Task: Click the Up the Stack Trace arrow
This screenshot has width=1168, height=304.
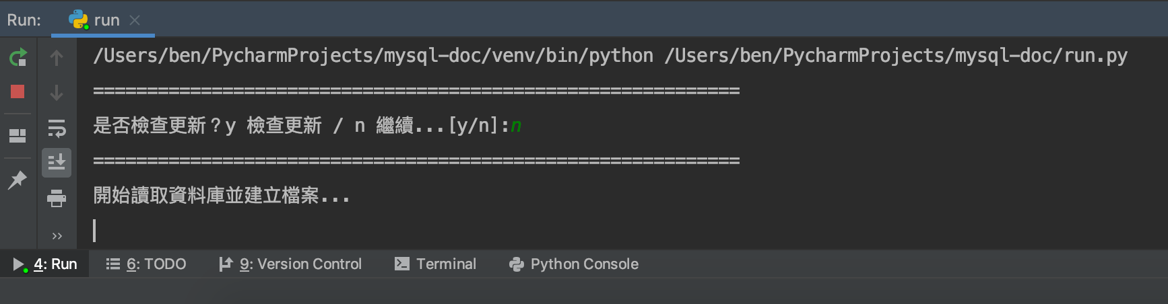Action: pyautogui.click(x=57, y=58)
